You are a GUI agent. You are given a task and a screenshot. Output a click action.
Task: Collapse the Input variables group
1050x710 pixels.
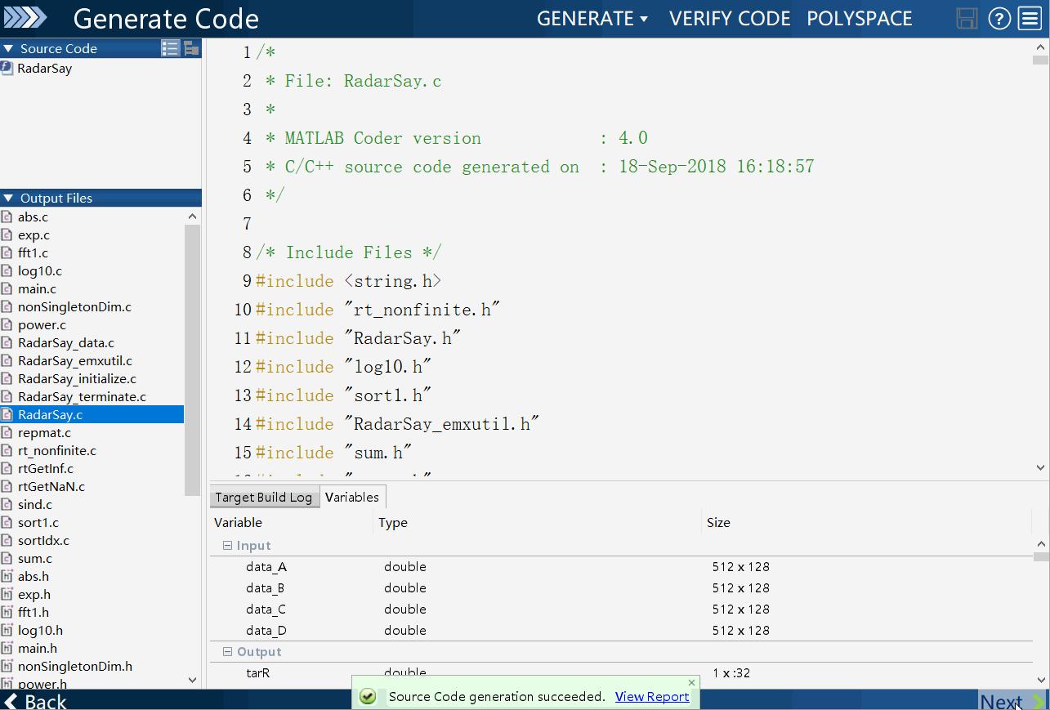[x=229, y=545]
